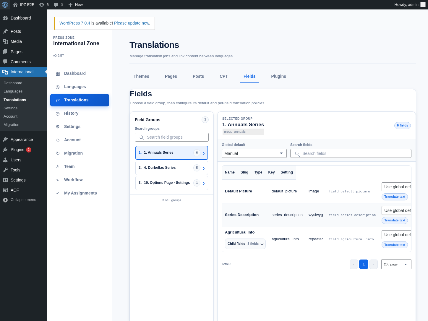Click the Appearance brush icon
Viewport: 428px width, 321px height.
click(5, 140)
